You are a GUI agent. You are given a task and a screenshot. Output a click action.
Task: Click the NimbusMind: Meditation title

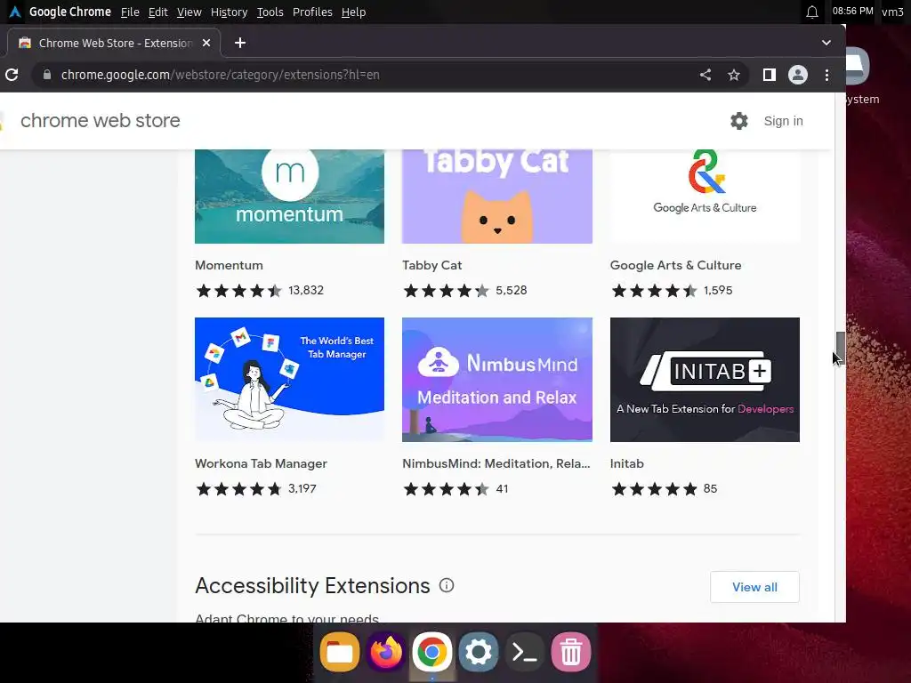pos(496,463)
